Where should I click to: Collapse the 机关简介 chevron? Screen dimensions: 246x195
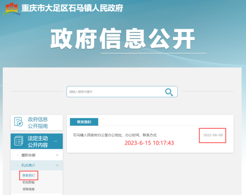[x=57, y=165]
